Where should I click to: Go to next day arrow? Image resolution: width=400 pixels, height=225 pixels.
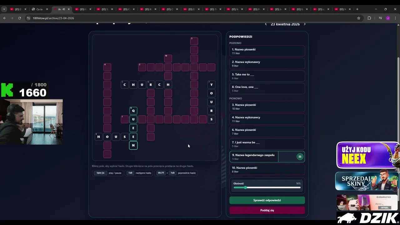point(305,24)
